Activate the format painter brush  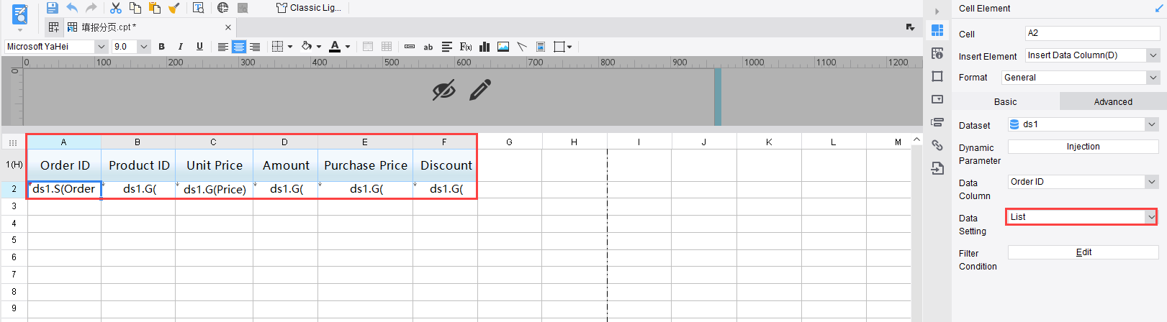coord(174,8)
